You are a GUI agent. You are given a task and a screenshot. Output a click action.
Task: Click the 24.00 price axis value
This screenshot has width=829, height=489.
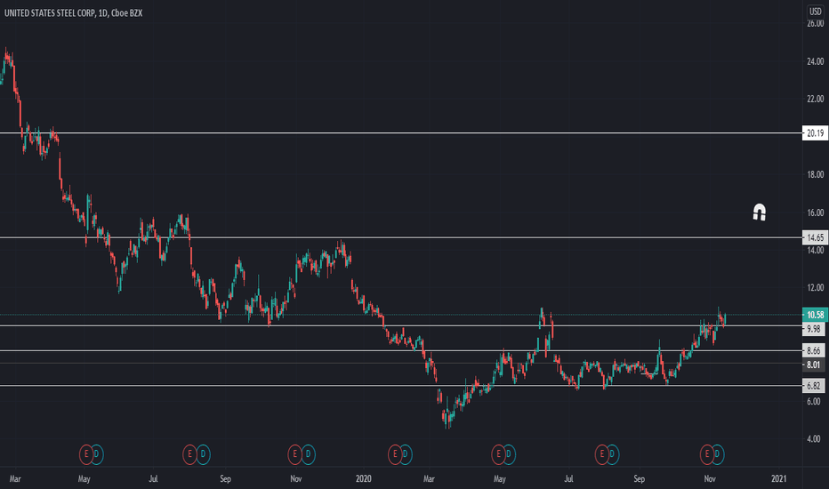pyautogui.click(x=816, y=61)
